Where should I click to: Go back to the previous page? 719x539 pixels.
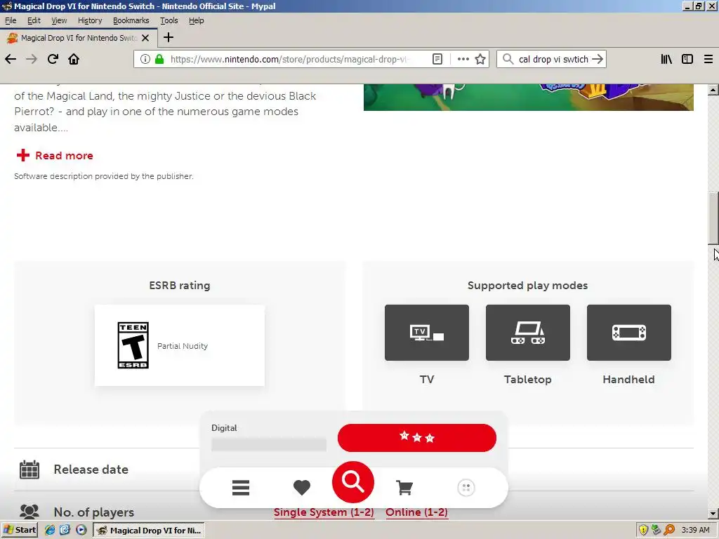pyautogui.click(x=11, y=59)
